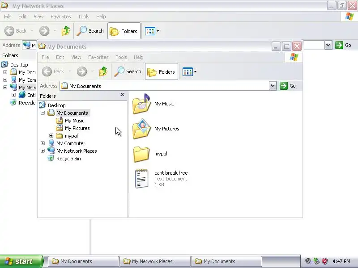
Task: Open address dropdown in My Network Places
Action: [x=328, y=45]
